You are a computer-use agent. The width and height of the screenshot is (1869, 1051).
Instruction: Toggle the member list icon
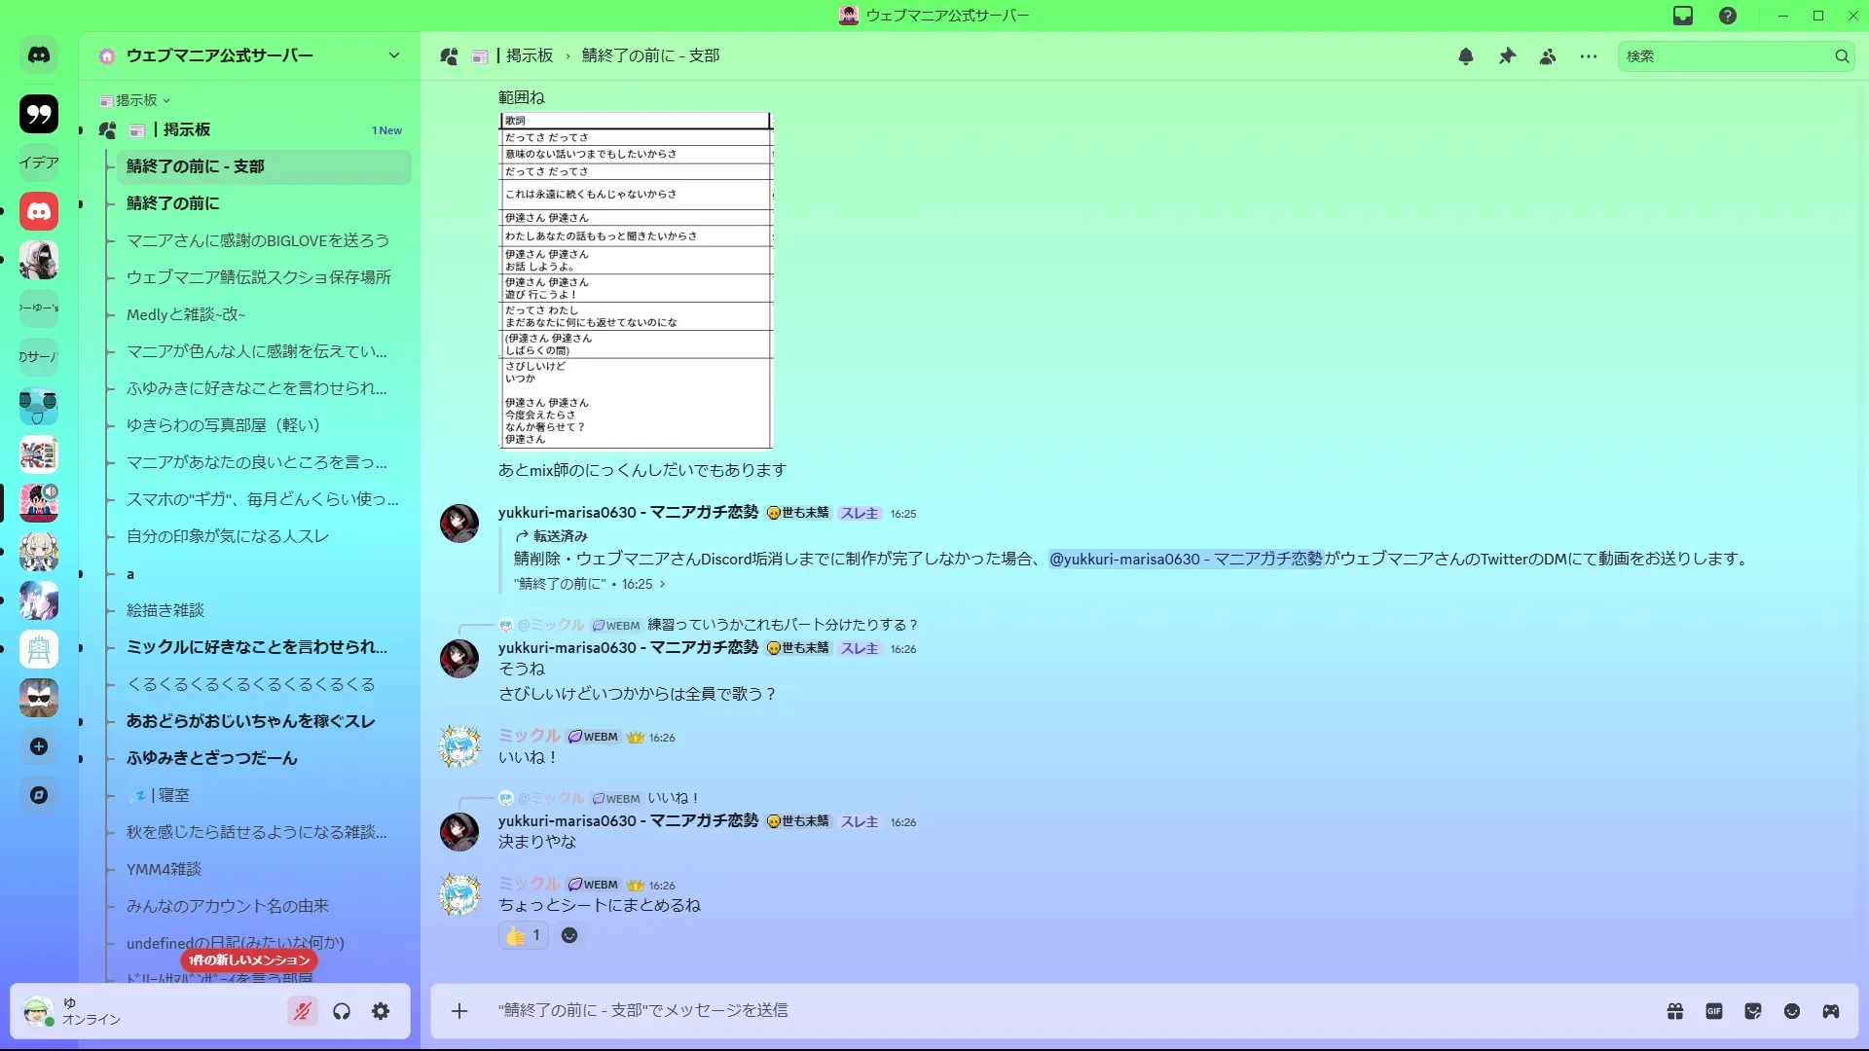click(x=1548, y=56)
